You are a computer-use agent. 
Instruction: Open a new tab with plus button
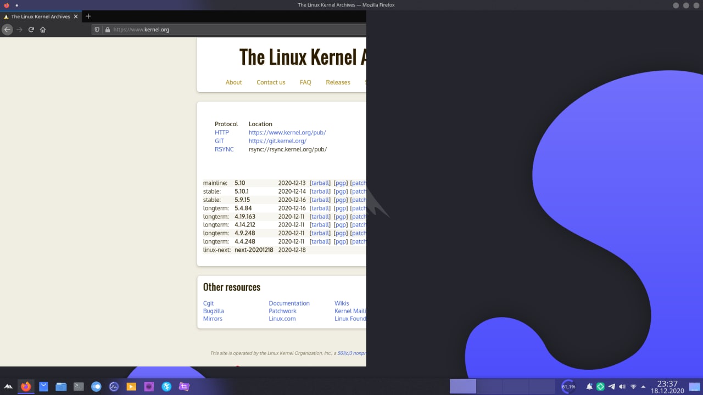[x=88, y=16]
